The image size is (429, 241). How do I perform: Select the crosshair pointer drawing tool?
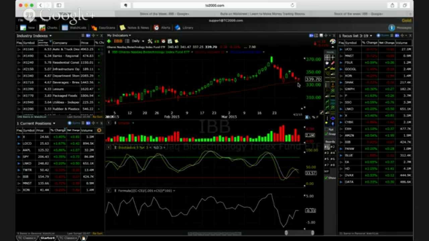(333, 58)
